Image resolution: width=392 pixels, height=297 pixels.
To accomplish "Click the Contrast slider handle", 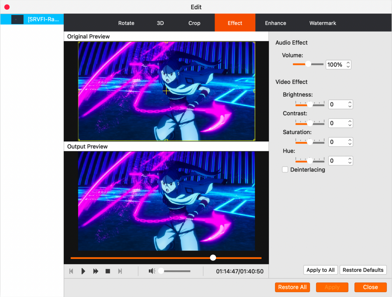I will (x=310, y=123).
